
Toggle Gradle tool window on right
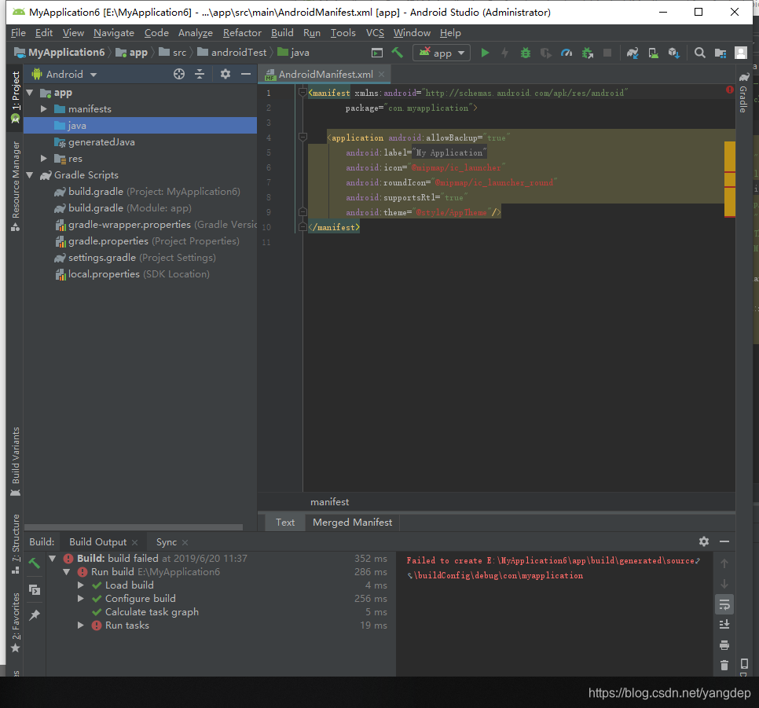click(x=743, y=93)
